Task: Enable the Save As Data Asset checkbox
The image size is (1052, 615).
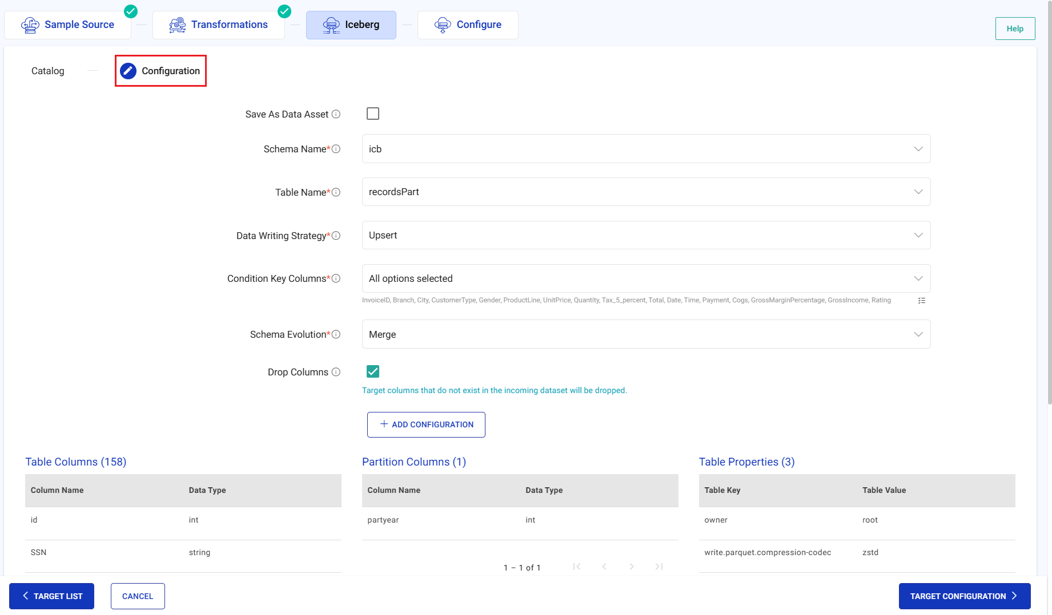Action: coord(373,114)
